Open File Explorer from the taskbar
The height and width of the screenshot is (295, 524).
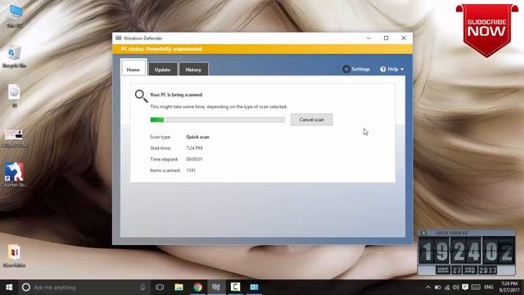tap(178, 287)
